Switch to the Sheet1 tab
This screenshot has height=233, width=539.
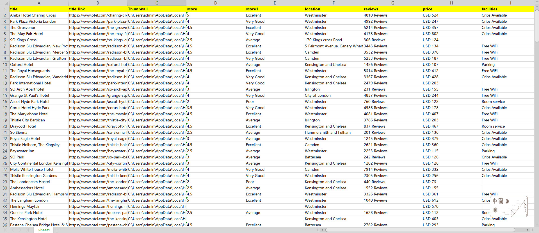click(44, 230)
